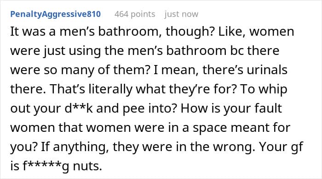Click the word 'literally' in the comment
The height and width of the screenshot is (179, 322).
coord(110,89)
